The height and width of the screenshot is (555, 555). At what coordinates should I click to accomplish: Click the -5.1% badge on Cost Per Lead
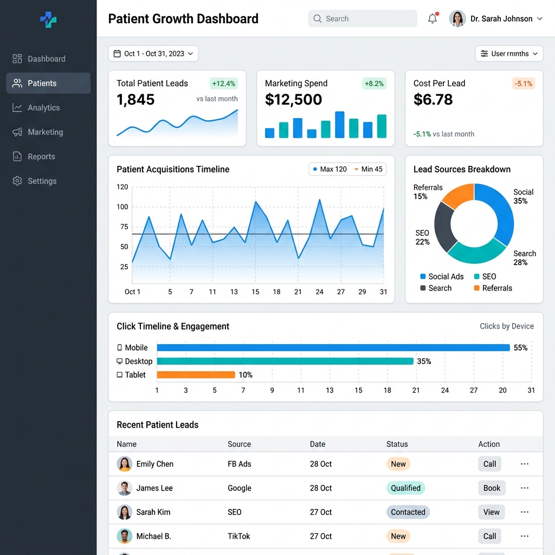click(524, 83)
